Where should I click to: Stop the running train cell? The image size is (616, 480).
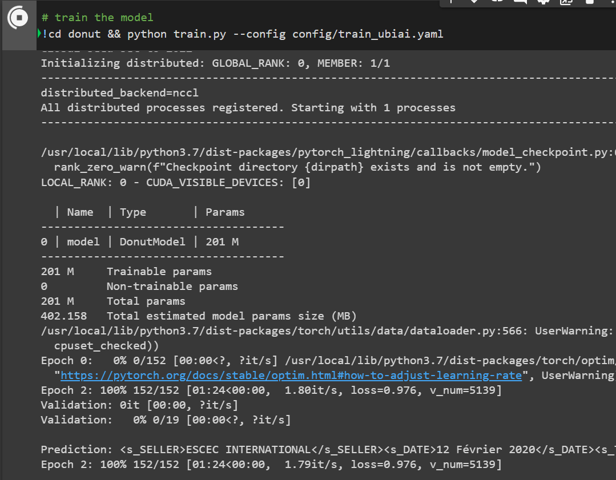click(x=18, y=18)
